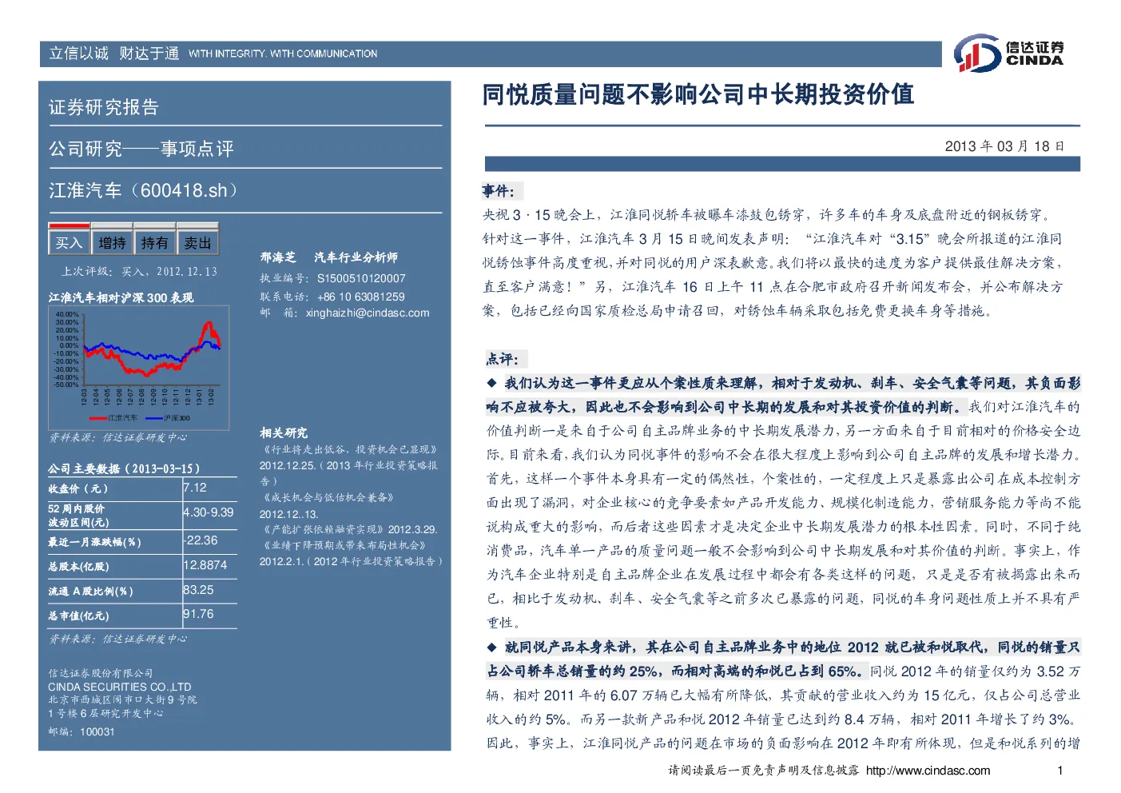This screenshot has height=793, width=1121.
Task: Click the 总市值(亿元) row label
Action: [x=78, y=616]
